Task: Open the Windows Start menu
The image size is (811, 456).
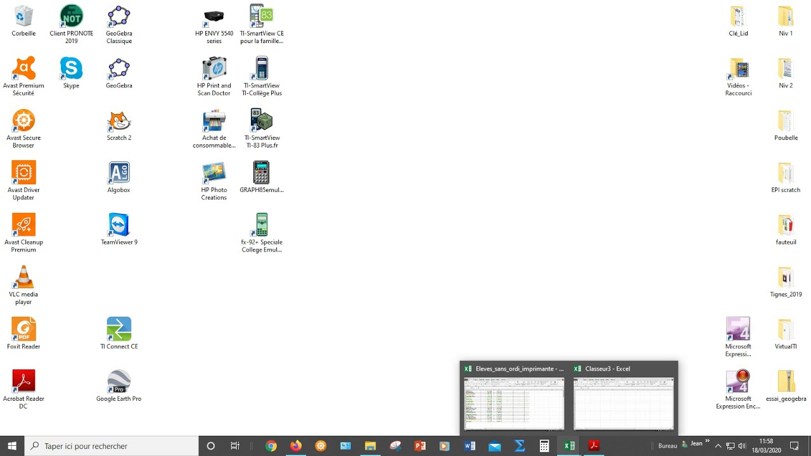Action: pyautogui.click(x=12, y=446)
